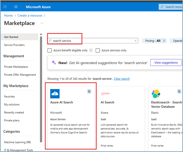Open the Aisera AI Search title
Screen dimensions: 183x152
[x=107, y=102]
